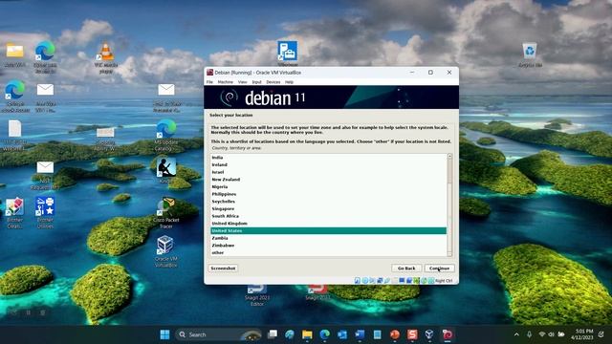Open the Brother Utilities desktop shortcut
This screenshot has width=612, height=344.
45,212
